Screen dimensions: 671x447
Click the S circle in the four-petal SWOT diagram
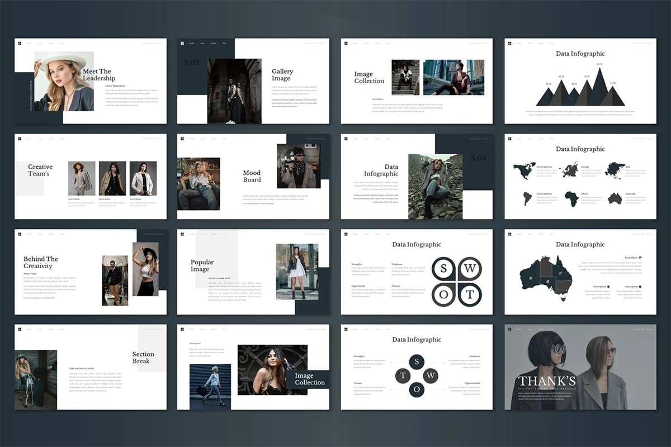(444, 269)
